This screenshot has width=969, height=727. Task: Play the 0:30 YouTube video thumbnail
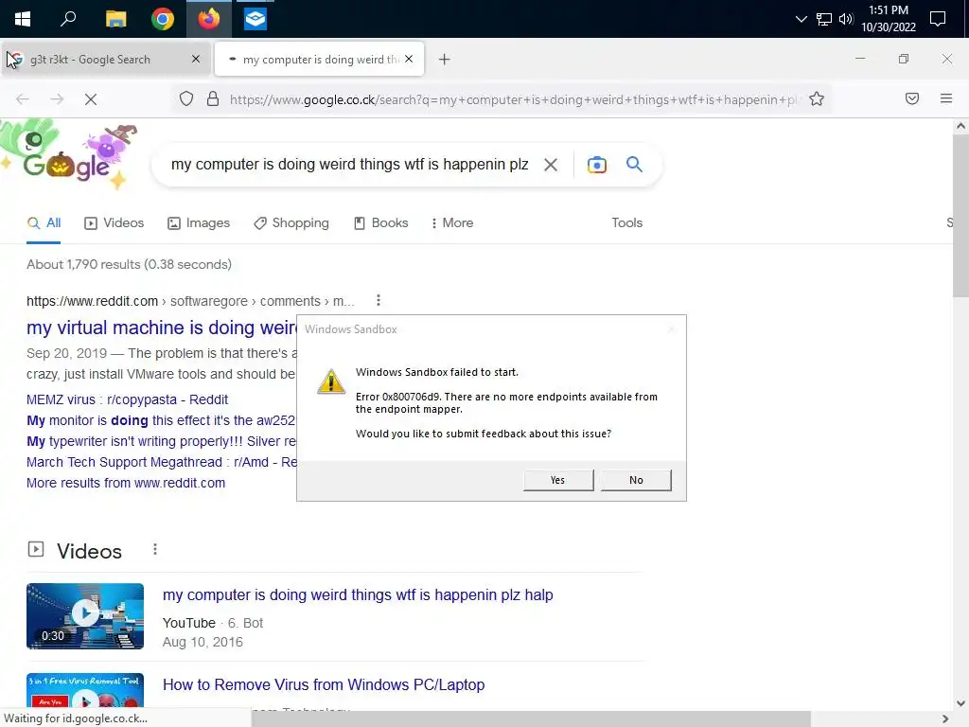[85, 616]
